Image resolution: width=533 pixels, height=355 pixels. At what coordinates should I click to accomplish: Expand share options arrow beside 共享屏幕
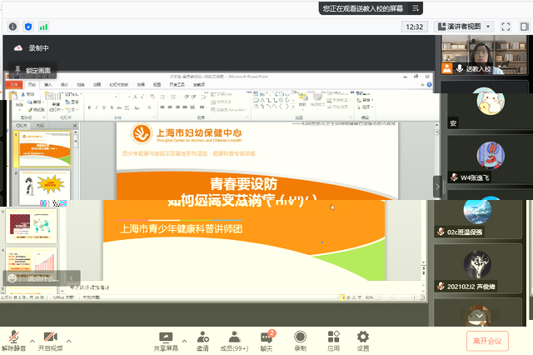pos(184,341)
